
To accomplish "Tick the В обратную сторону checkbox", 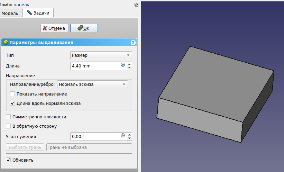I will point(8,126).
